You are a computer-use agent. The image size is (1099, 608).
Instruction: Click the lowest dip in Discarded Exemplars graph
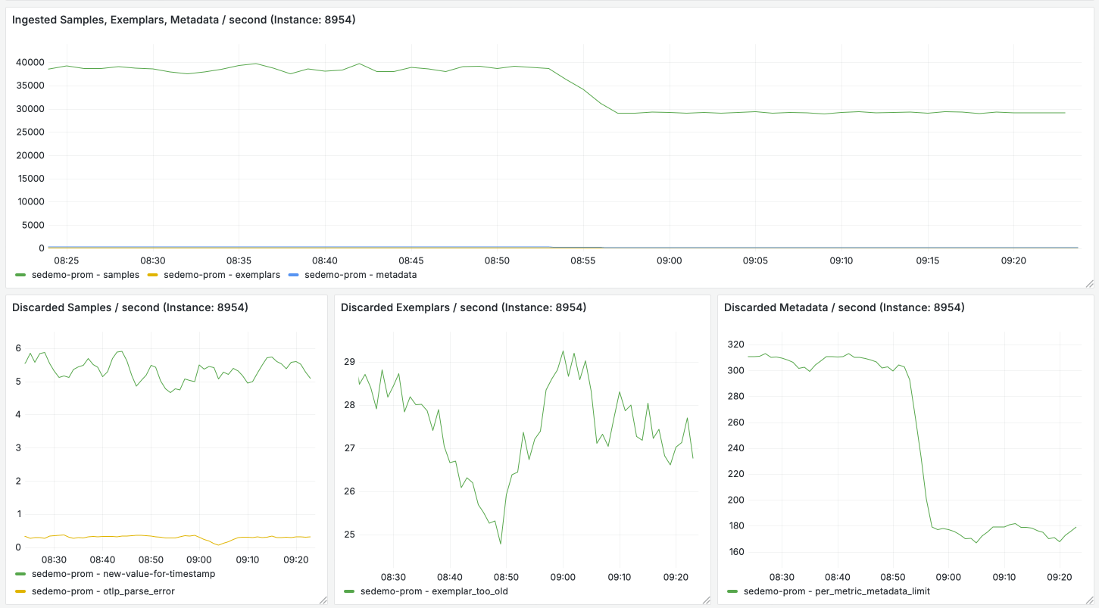tap(501, 543)
